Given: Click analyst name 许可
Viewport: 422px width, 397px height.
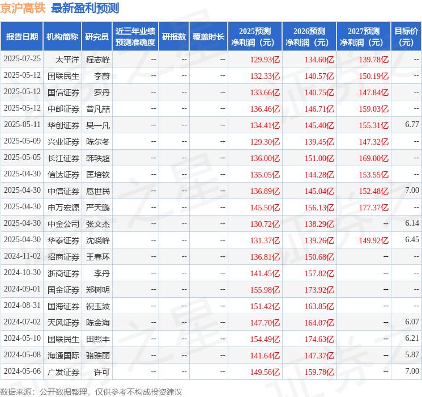Looking at the screenshot, I should point(102,372).
